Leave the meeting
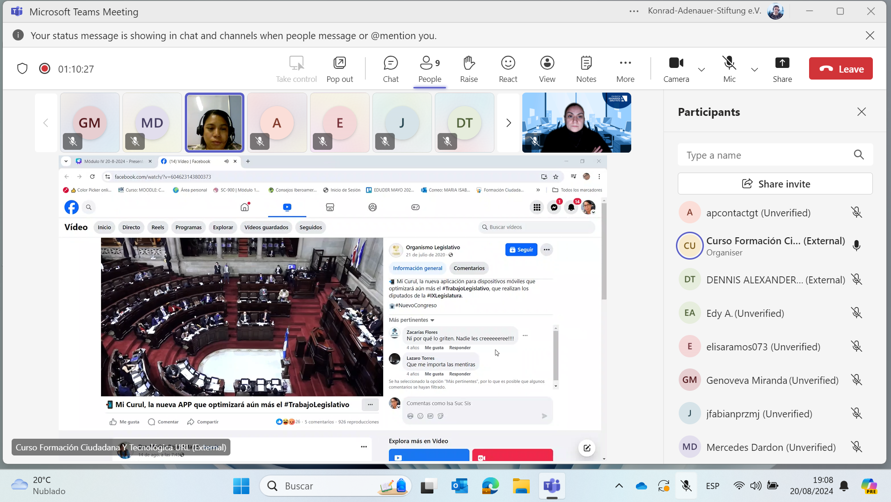 [840, 69]
